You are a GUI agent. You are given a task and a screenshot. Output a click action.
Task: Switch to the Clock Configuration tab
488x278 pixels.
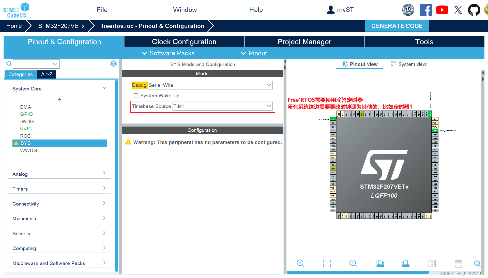coord(184,41)
